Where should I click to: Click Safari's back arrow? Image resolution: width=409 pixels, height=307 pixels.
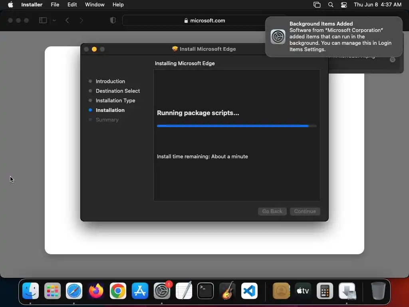click(x=67, y=20)
